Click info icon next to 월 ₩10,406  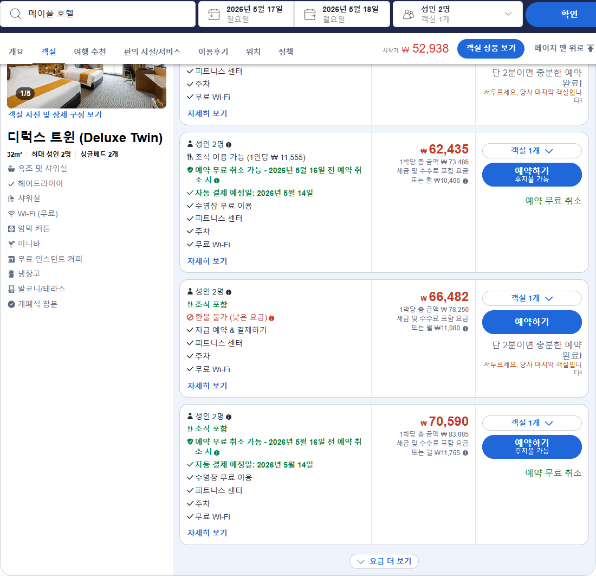pos(465,181)
